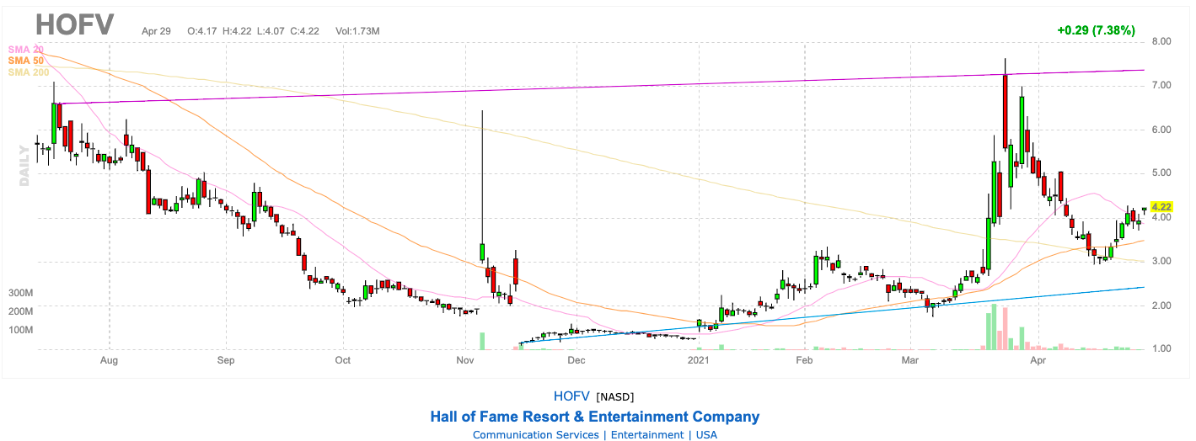Click the 2021 year axis label
The image size is (1196, 441).
click(699, 360)
